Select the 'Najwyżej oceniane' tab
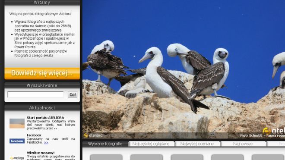285x160 pixels. pos(197,144)
